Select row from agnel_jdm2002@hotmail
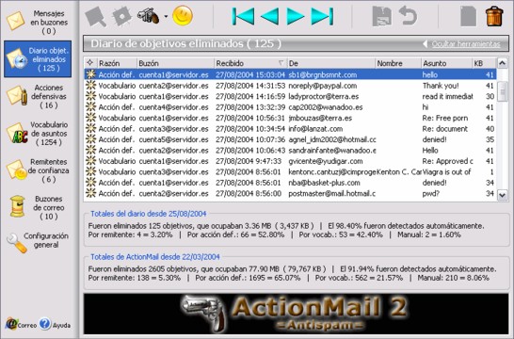Viewport: 514px width, 339px height. pyautogui.click(x=291, y=139)
